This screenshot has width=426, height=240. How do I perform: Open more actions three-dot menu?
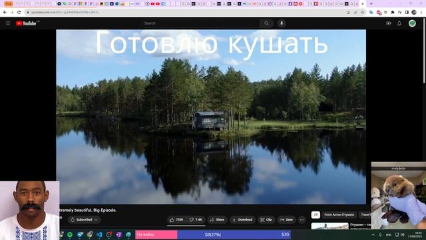click(x=302, y=219)
